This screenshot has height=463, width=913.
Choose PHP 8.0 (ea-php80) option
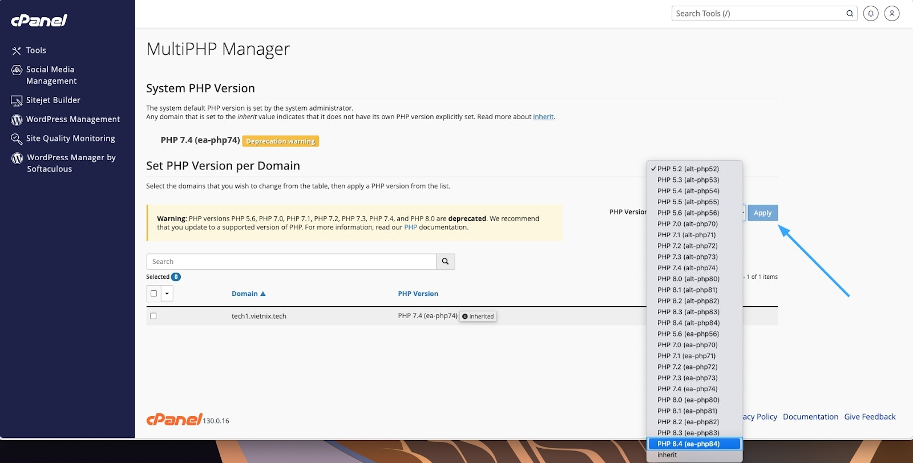(x=694, y=400)
